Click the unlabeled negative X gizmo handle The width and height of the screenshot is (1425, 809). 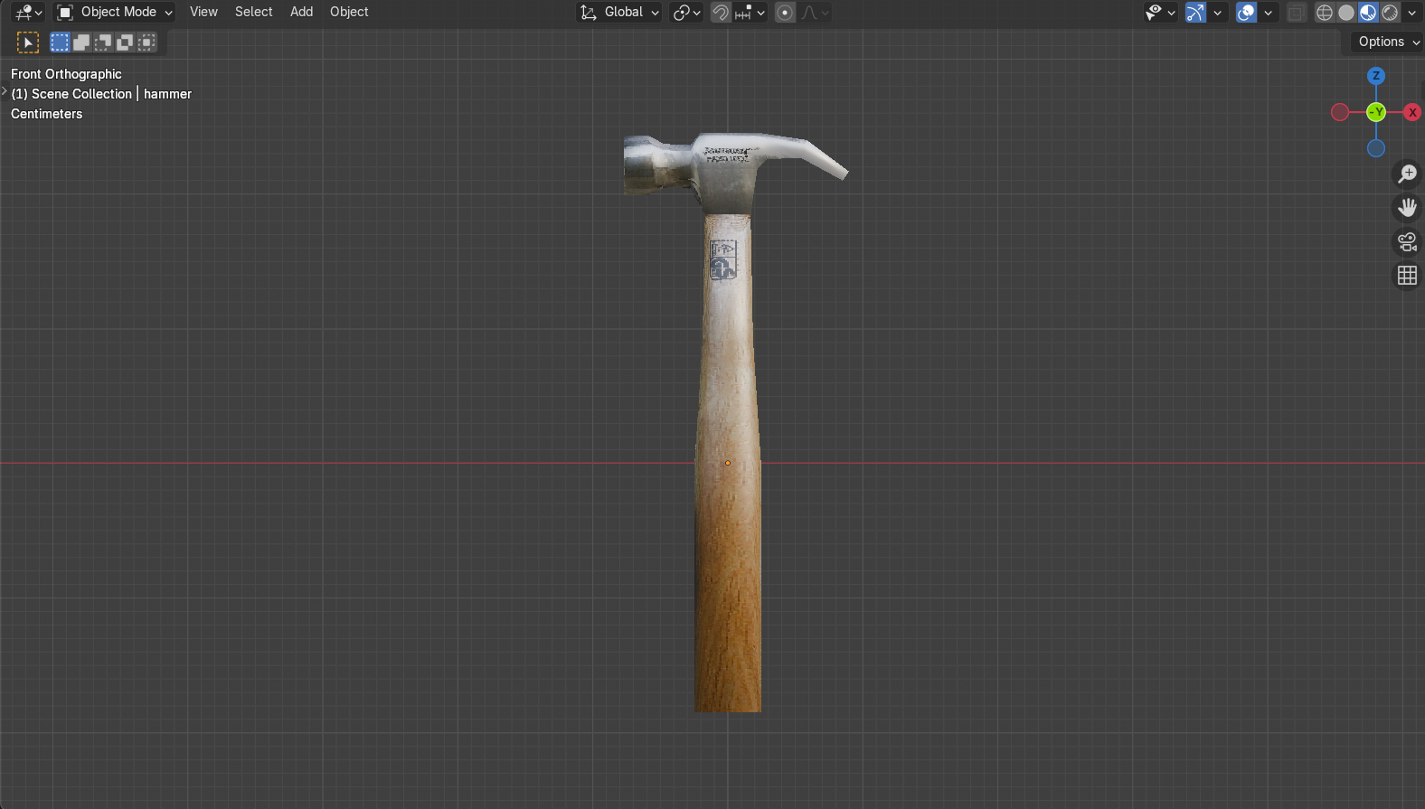(x=1340, y=112)
